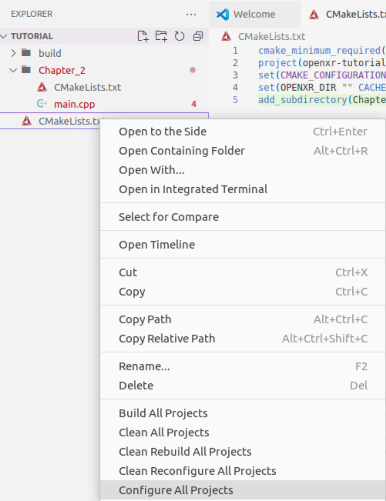This screenshot has width=386, height=501.
Task: Refresh the Explorer file tree
Action: pos(179,36)
